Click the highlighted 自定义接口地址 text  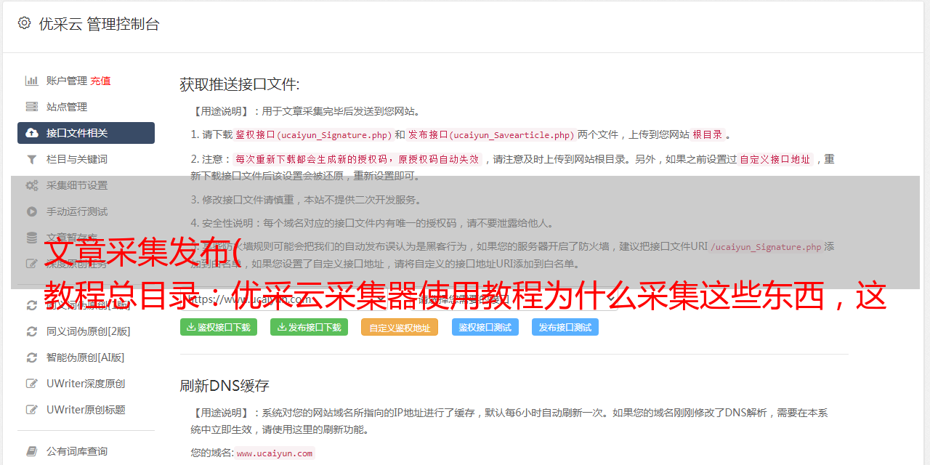[775, 159]
